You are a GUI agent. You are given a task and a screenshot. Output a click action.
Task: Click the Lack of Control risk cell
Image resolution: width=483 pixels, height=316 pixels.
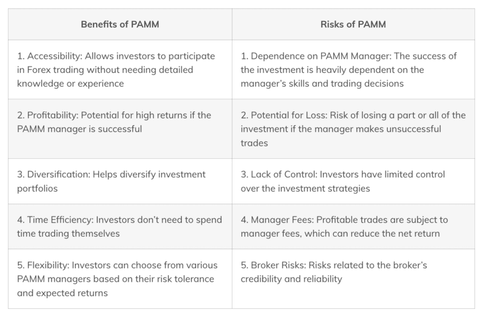[353, 181]
